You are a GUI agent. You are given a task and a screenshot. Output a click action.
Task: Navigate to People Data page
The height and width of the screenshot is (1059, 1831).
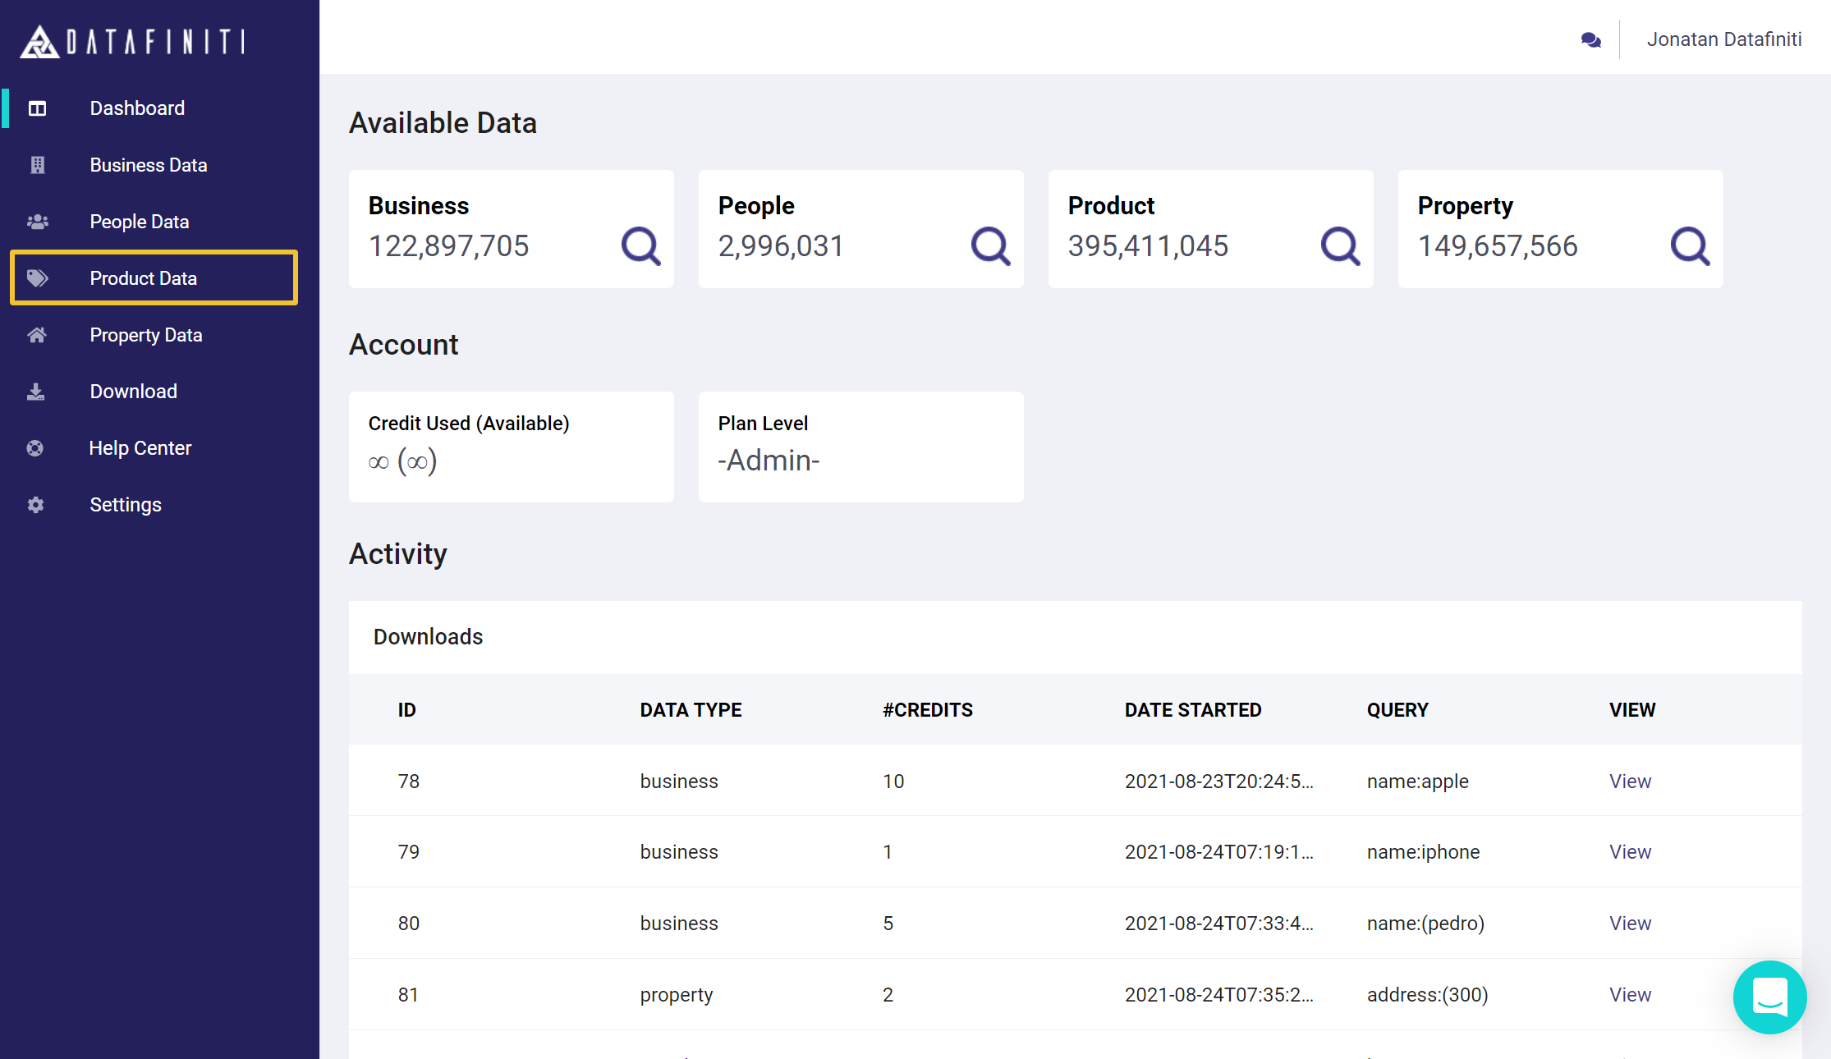pyautogui.click(x=139, y=222)
